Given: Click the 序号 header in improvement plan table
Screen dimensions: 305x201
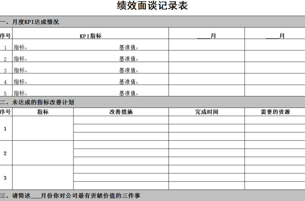Looking at the screenshot, I should [5, 112].
